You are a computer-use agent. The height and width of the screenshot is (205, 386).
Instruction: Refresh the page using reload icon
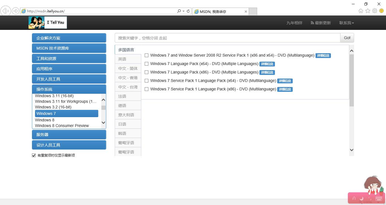pos(188,11)
